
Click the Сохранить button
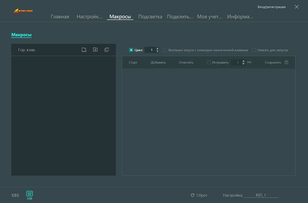pos(273,62)
